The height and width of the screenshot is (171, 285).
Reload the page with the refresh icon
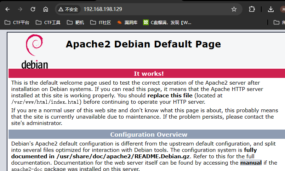(x=33, y=9)
